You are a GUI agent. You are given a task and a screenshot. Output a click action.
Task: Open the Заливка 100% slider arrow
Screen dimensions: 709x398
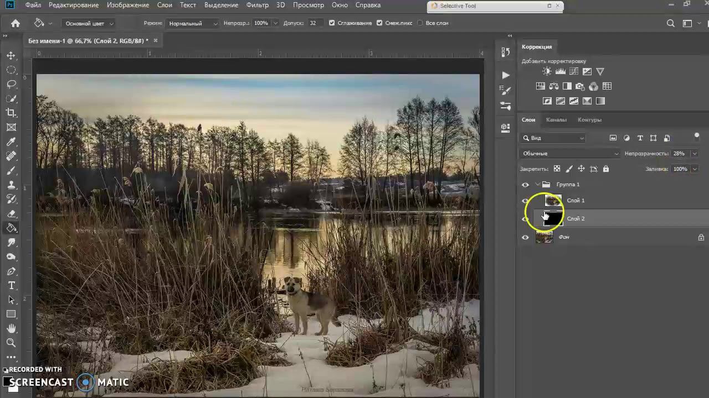[x=695, y=169]
